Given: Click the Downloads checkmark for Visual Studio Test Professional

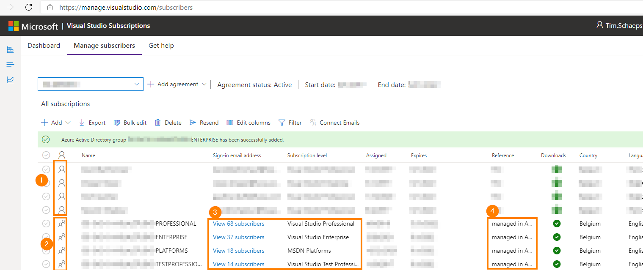Looking at the screenshot, I should click(557, 264).
